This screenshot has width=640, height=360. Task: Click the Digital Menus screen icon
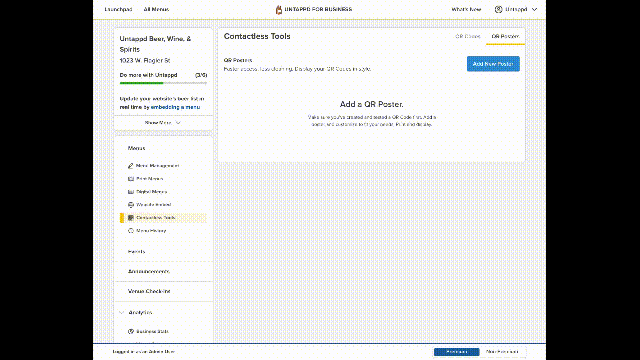pos(131,192)
